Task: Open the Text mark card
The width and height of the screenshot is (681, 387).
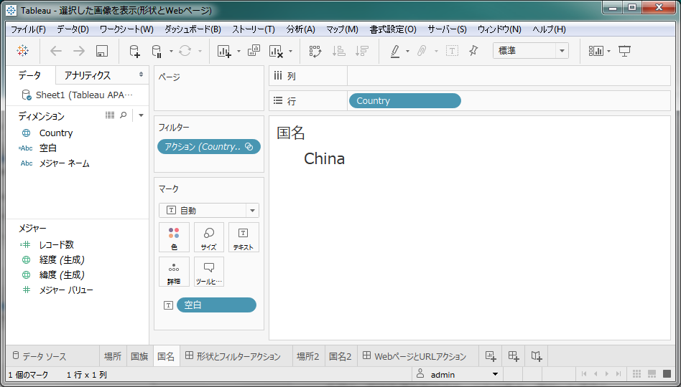Action: [x=244, y=237]
